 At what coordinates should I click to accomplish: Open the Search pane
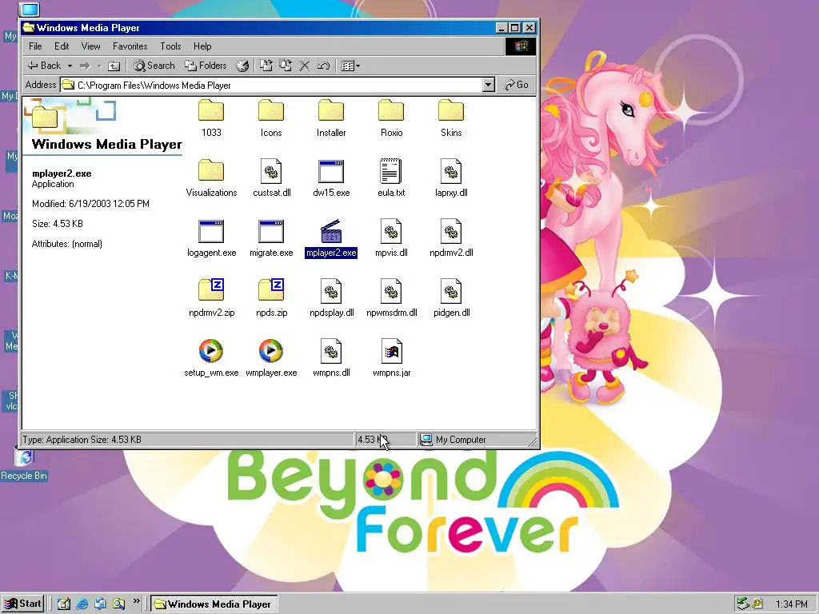point(154,66)
